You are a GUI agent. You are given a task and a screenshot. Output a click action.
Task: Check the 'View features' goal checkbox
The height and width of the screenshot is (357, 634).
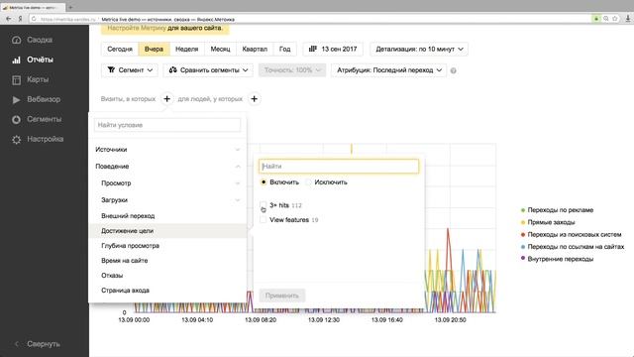pyautogui.click(x=263, y=220)
